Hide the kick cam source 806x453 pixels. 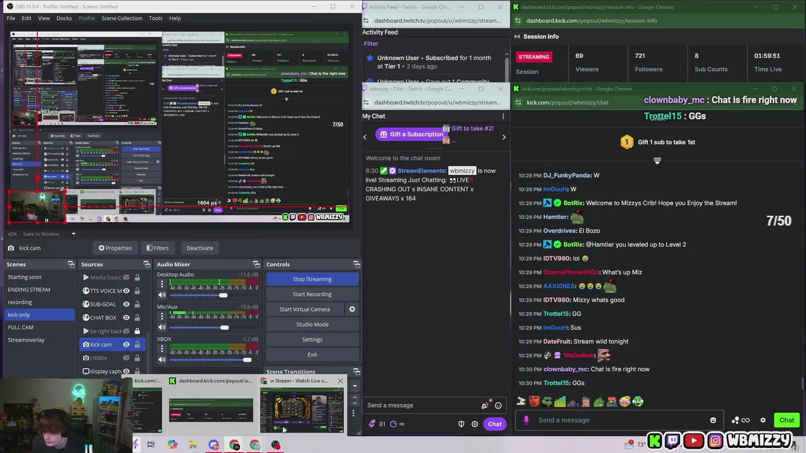point(126,345)
